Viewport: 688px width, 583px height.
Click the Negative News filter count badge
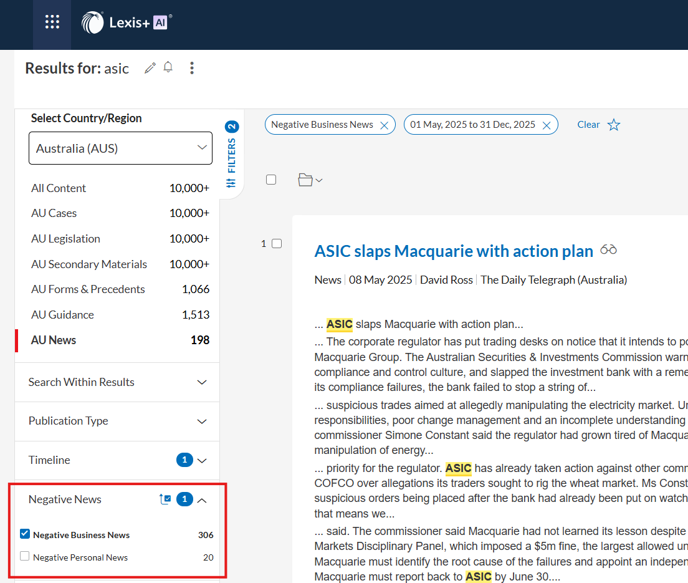click(184, 499)
